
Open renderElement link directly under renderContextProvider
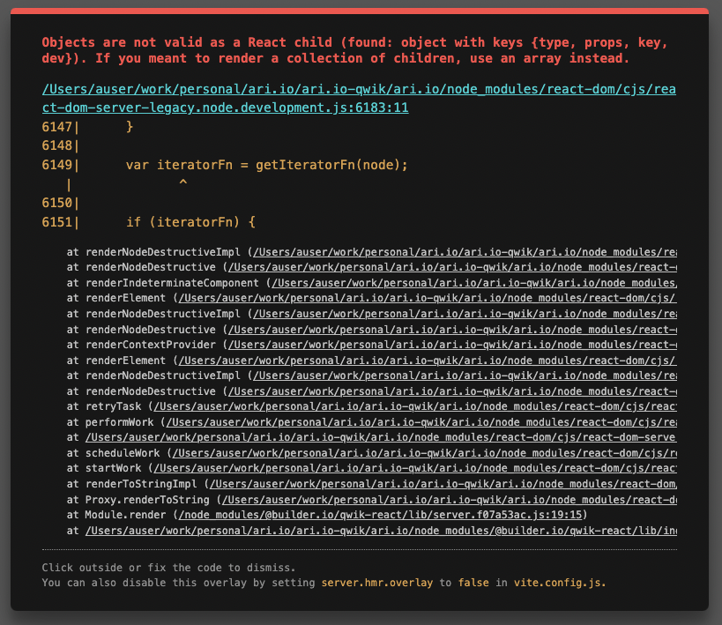(x=428, y=361)
